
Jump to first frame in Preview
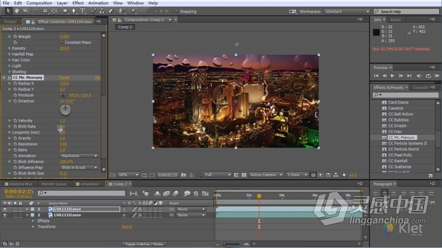(376, 76)
